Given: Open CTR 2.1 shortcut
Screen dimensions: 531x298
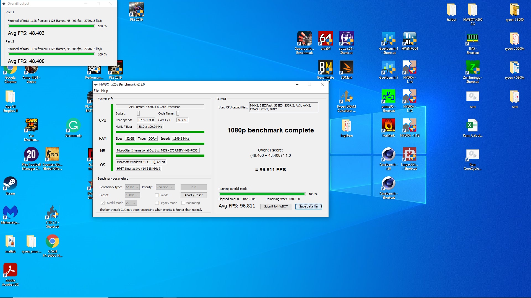Looking at the screenshot, I should 52,217.
